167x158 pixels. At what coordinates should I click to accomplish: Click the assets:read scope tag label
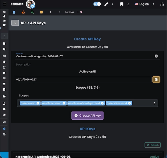coord(28,103)
